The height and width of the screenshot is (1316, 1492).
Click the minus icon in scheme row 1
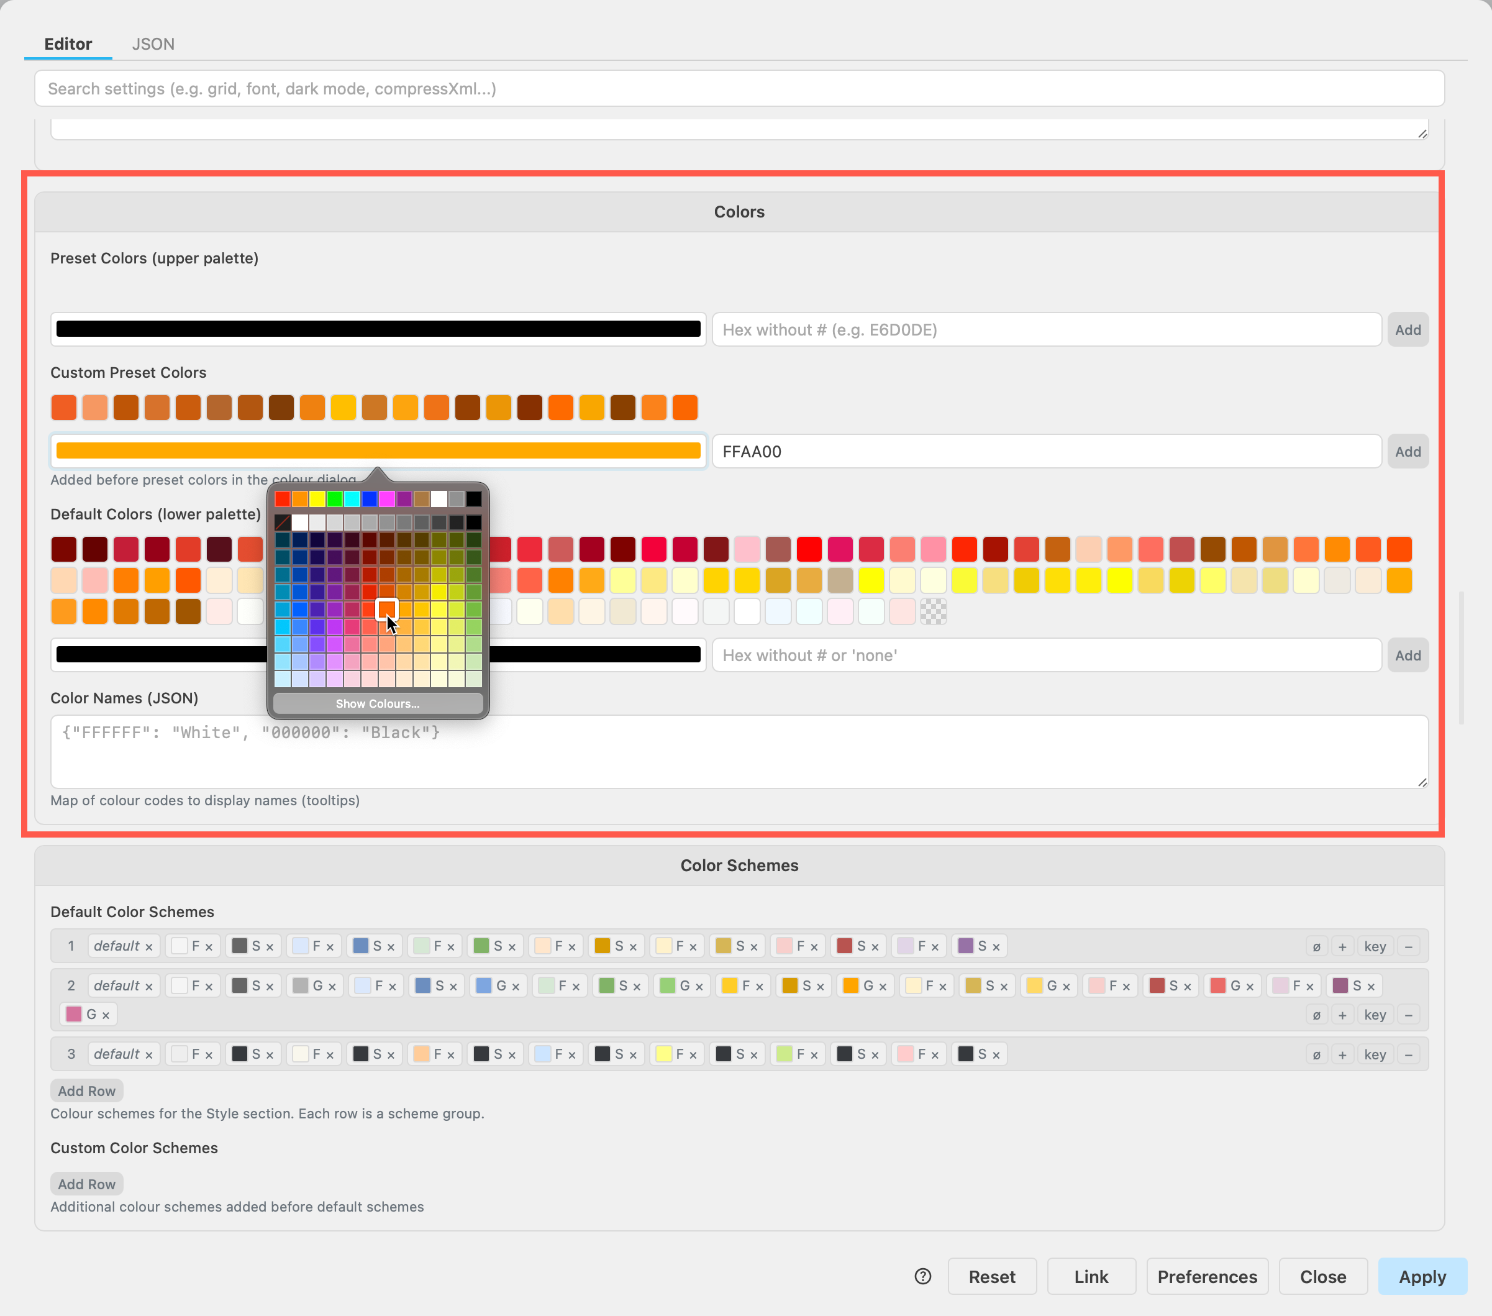click(1409, 946)
